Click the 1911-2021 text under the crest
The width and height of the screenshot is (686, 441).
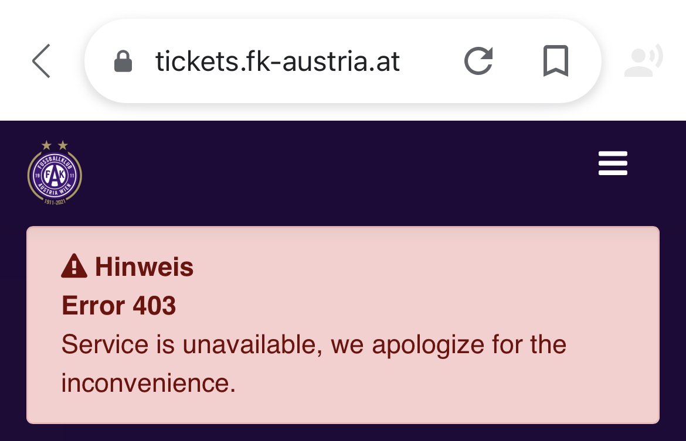point(55,202)
